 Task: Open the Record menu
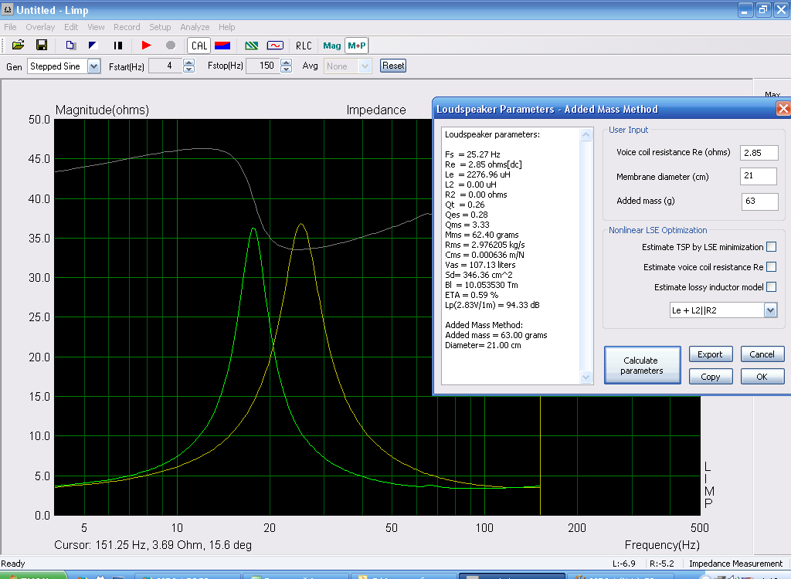click(127, 27)
